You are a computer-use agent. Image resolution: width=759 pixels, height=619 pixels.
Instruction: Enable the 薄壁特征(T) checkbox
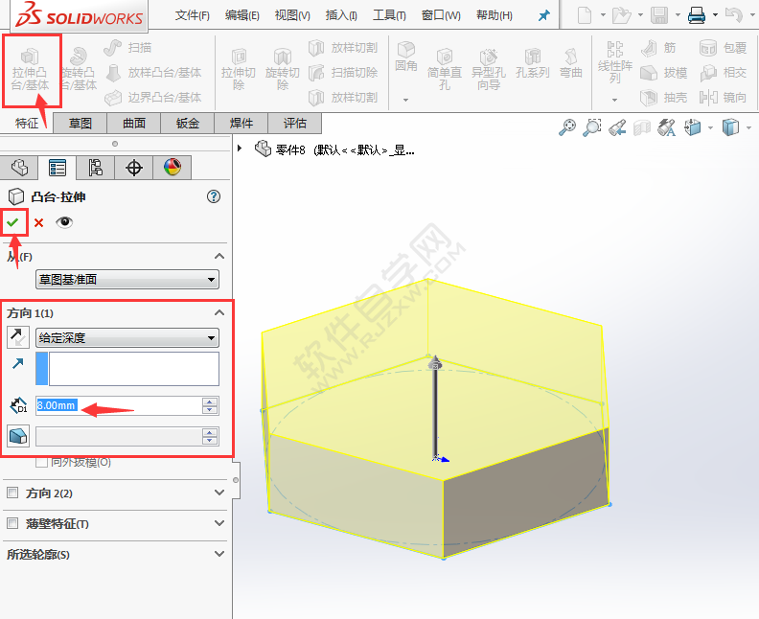point(12,523)
